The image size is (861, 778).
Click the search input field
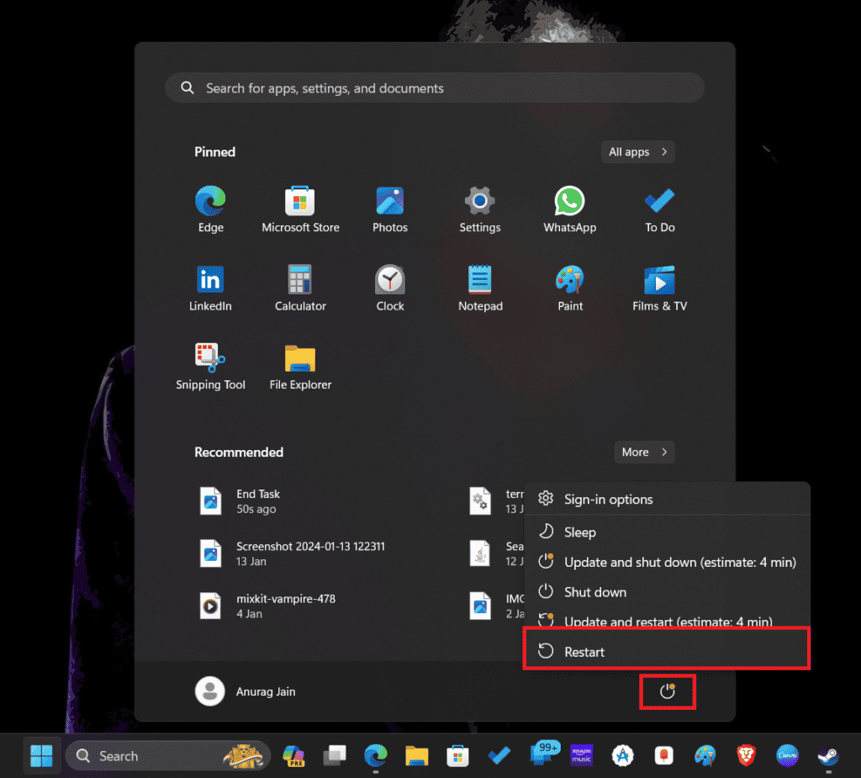(x=434, y=87)
